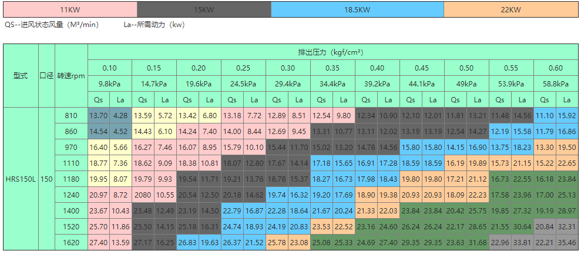Click the pink 11KW legend swatch
Screen dimensions: 581x254
tap(70, 10)
